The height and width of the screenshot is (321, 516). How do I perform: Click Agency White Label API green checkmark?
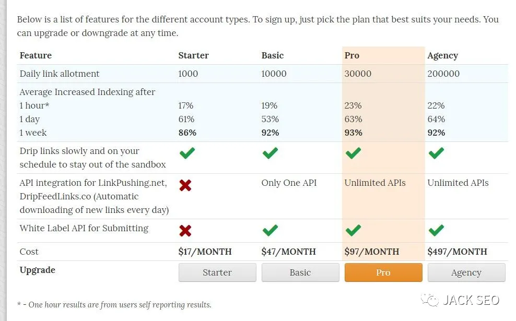tap(436, 230)
